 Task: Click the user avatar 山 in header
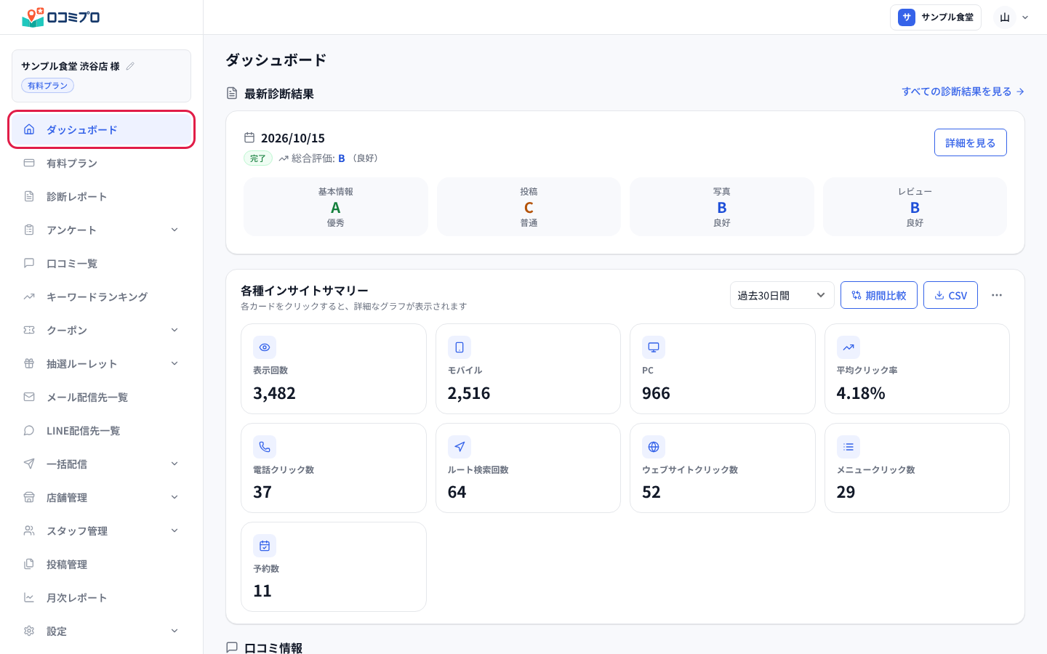(1005, 17)
